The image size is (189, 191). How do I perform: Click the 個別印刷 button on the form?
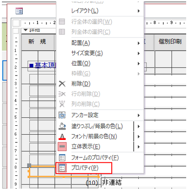click(x=170, y=42)
